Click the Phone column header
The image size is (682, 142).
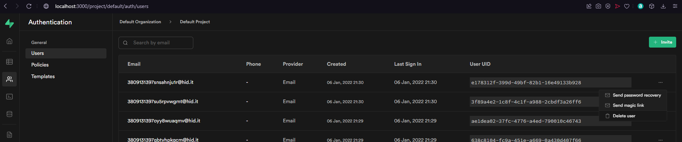[x=253, y=64]
